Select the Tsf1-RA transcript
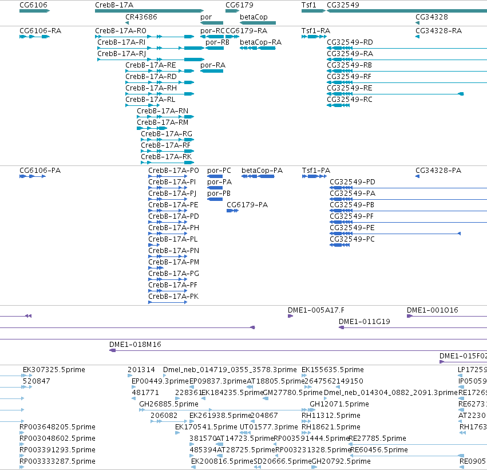 point(314,37)
